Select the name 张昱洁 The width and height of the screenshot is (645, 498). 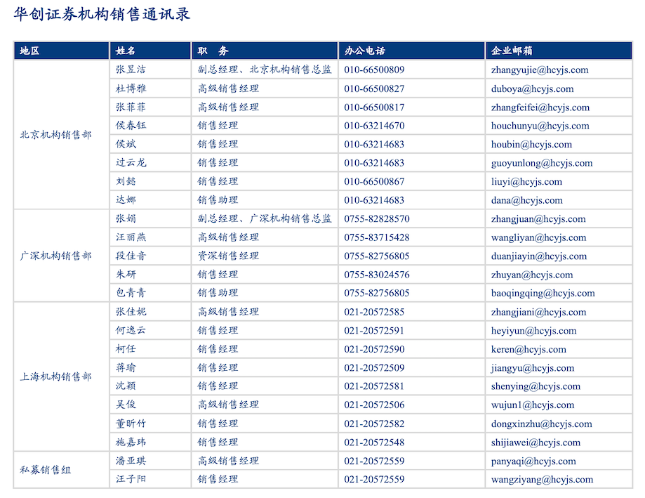click(x=131, y=70)
